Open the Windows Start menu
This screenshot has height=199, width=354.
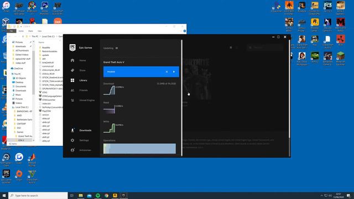(x=4, y=195)
